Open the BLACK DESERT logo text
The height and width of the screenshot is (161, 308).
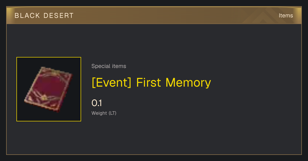pos(44,16)
